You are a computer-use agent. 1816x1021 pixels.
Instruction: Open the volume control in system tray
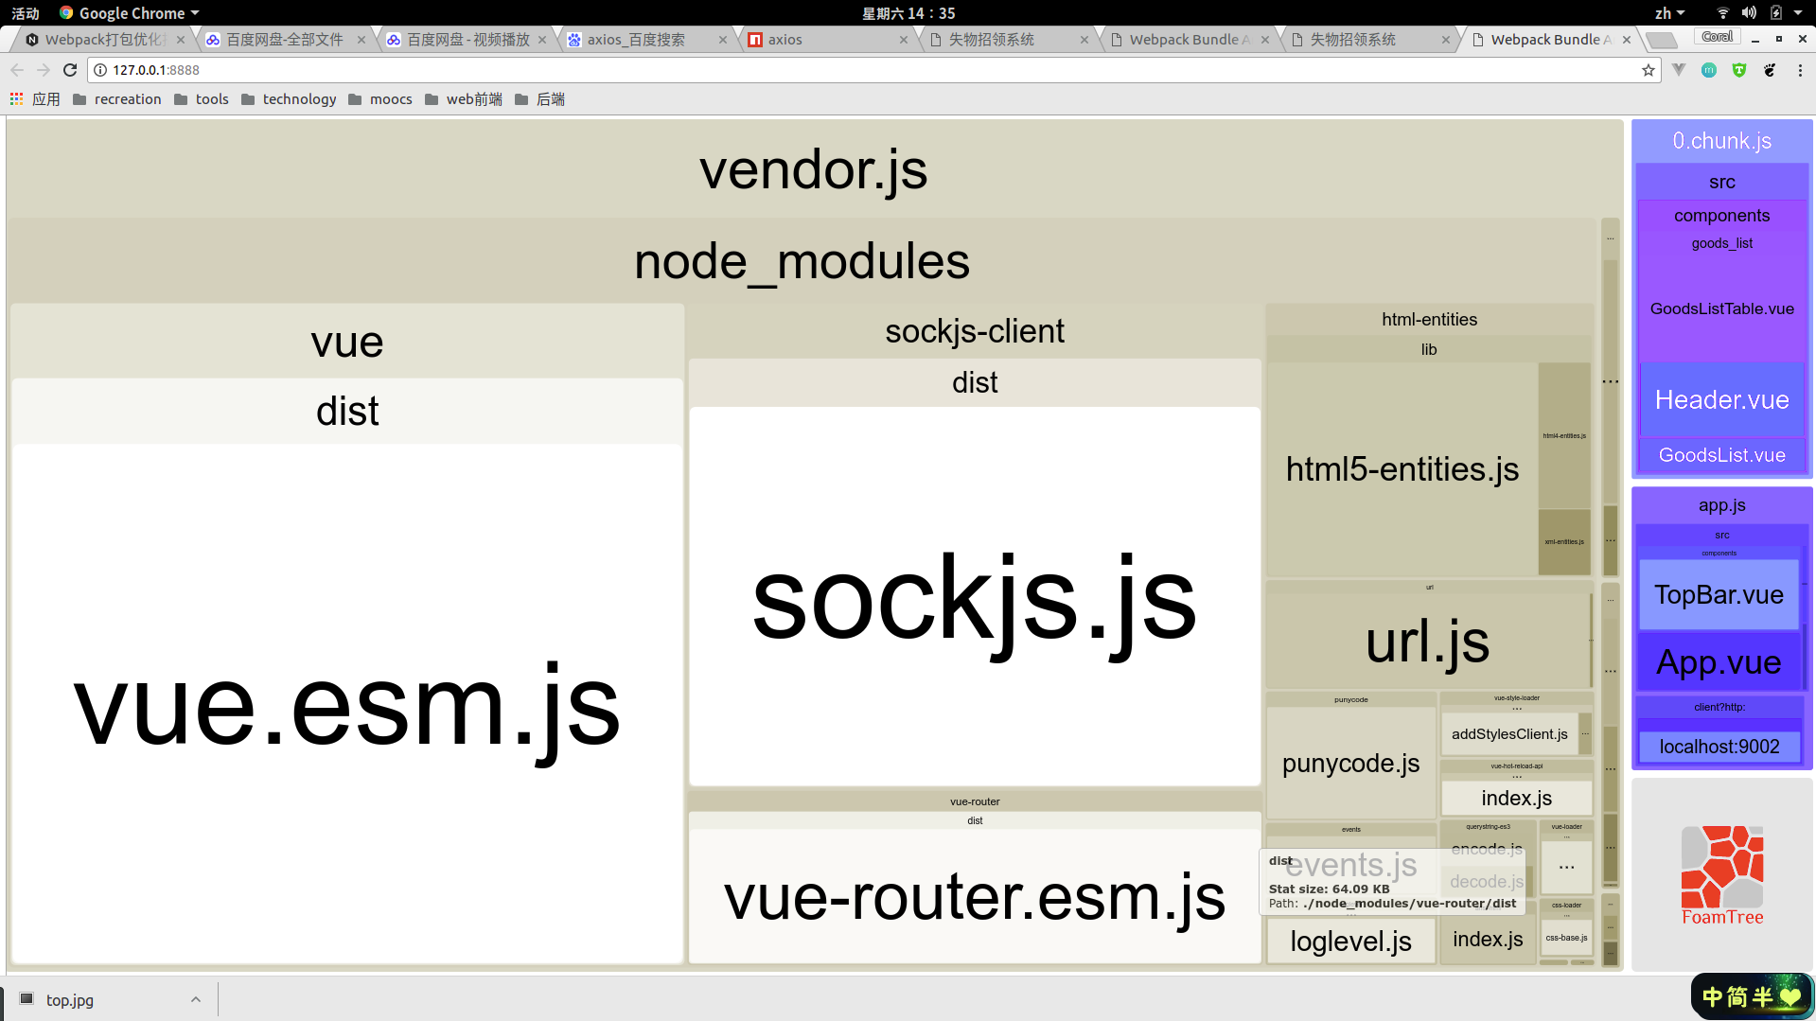pyautogui.click(x=1749, y=13)
